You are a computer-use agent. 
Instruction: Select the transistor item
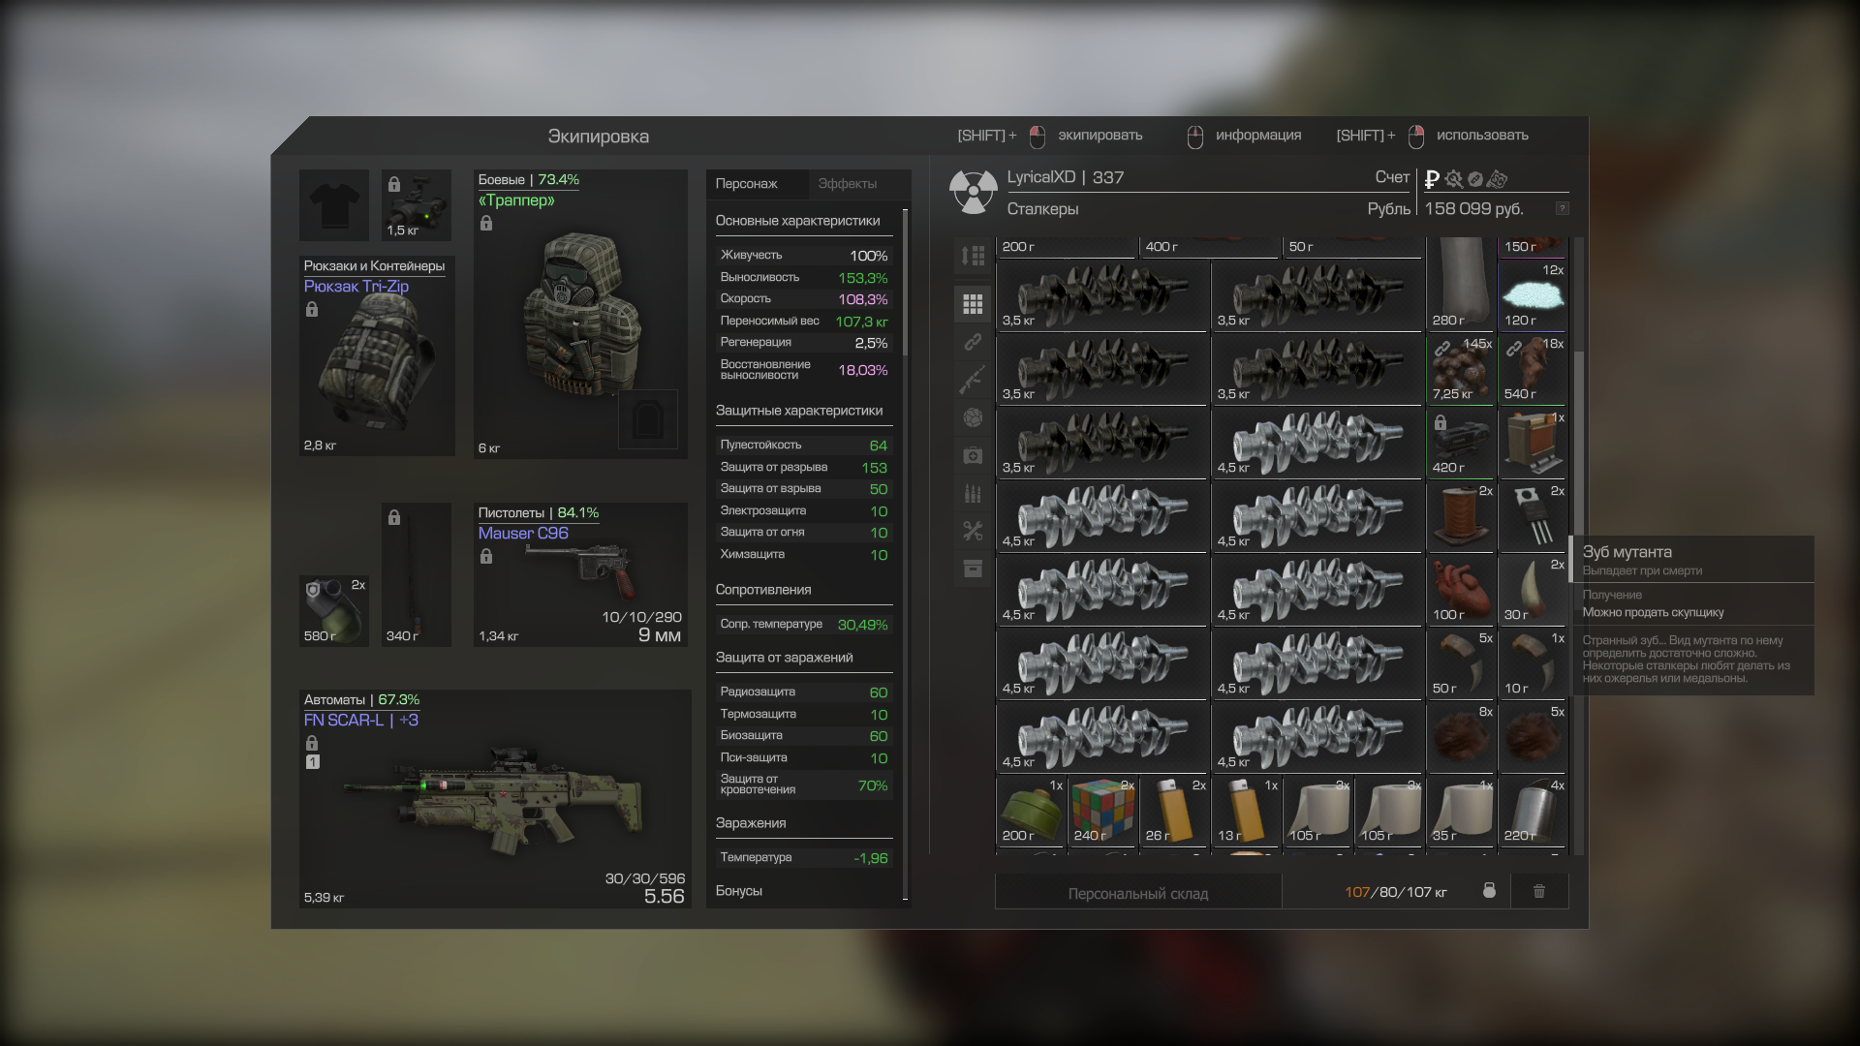tap(1533, 516)
